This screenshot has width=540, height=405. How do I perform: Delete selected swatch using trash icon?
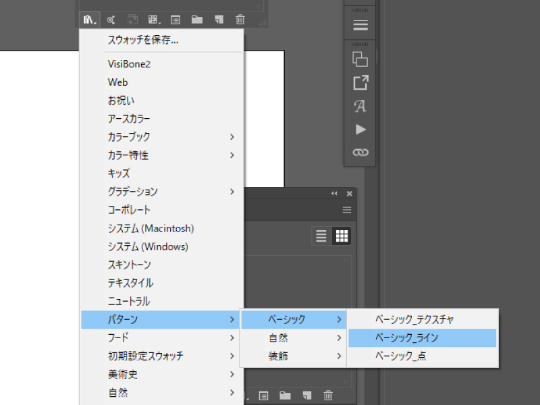point(240,20)
